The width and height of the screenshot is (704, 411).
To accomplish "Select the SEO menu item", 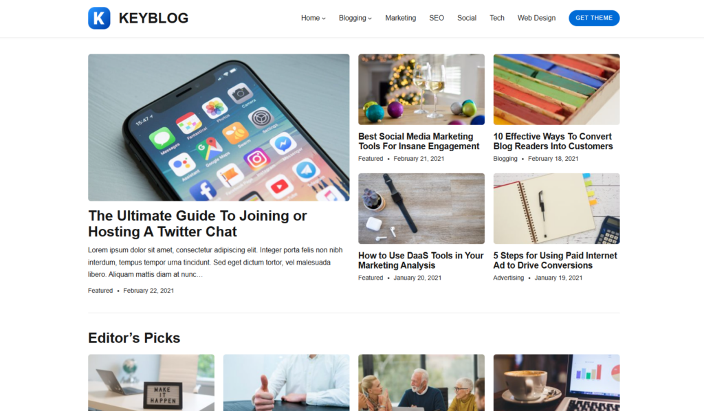I will click(x=437, y=18).
